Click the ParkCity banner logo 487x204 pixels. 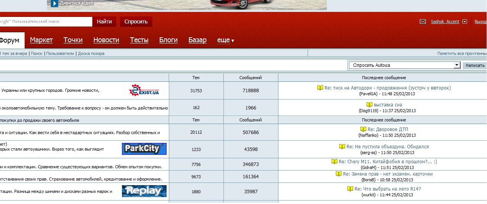tap(144, 149)
